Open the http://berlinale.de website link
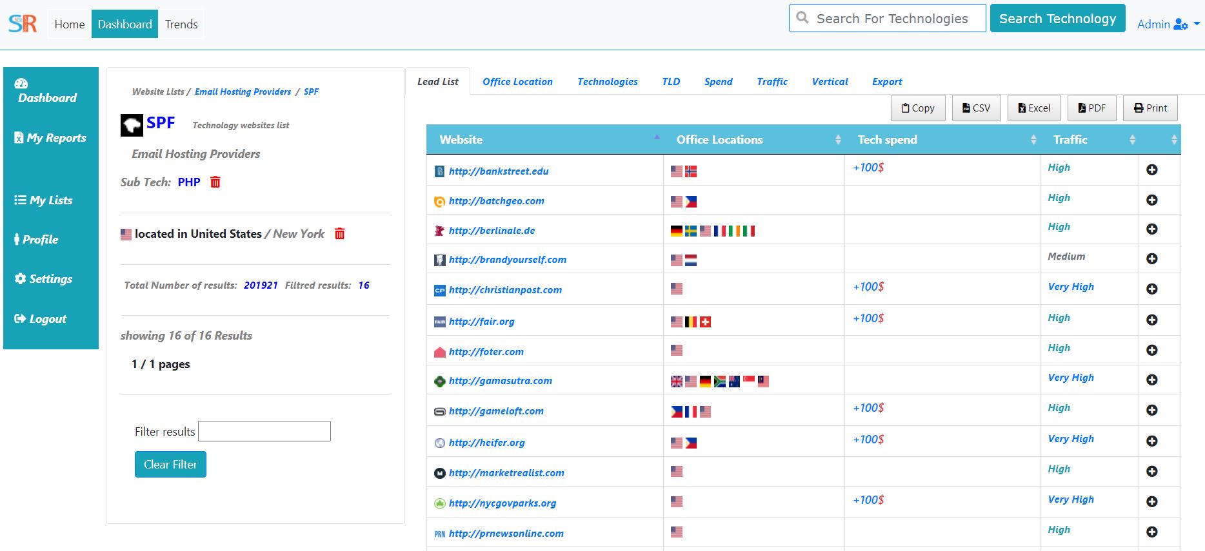 click(x=492, y=231)
